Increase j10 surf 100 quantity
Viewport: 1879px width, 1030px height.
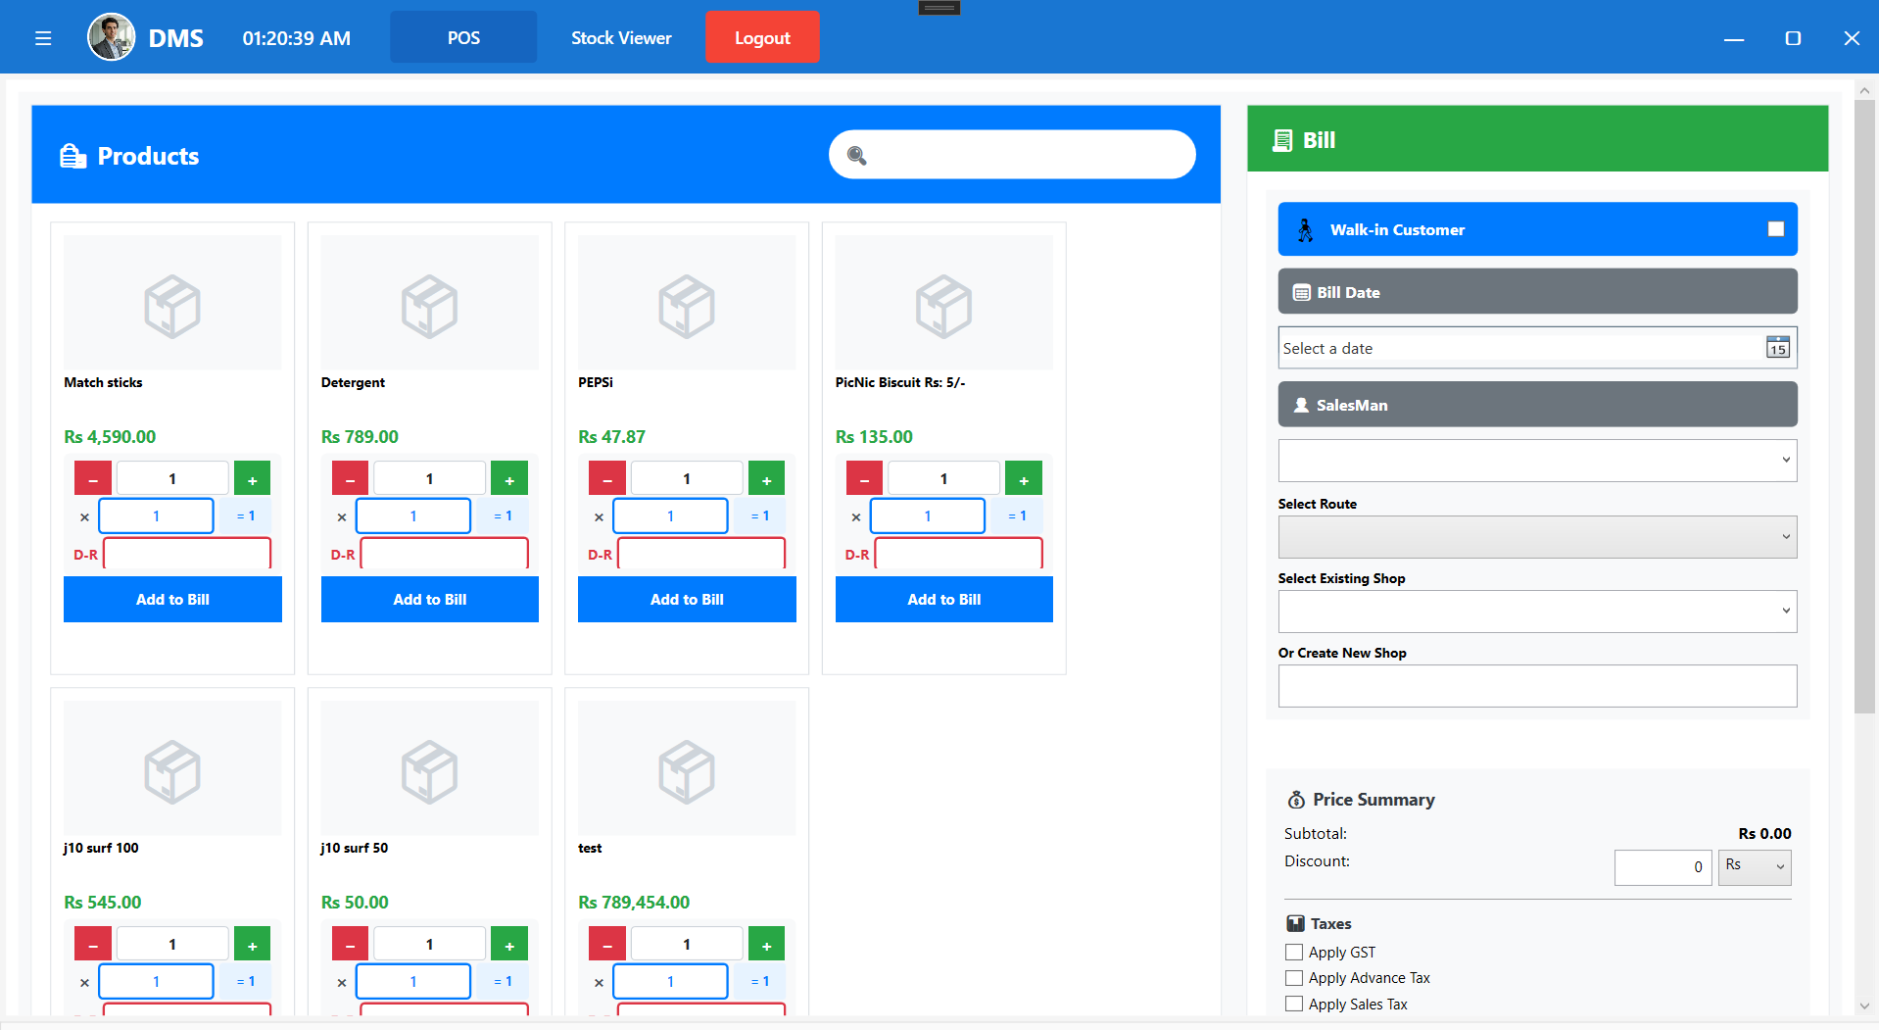click(252, 944)
